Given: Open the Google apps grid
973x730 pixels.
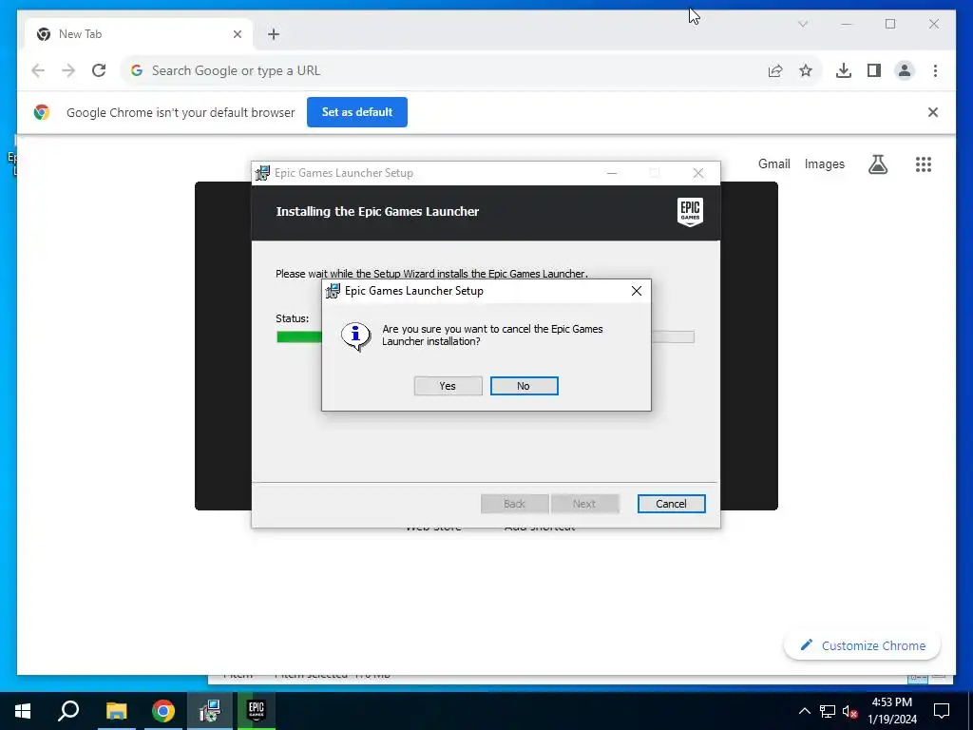Looking at the screenshot, I should pos(924,163).
